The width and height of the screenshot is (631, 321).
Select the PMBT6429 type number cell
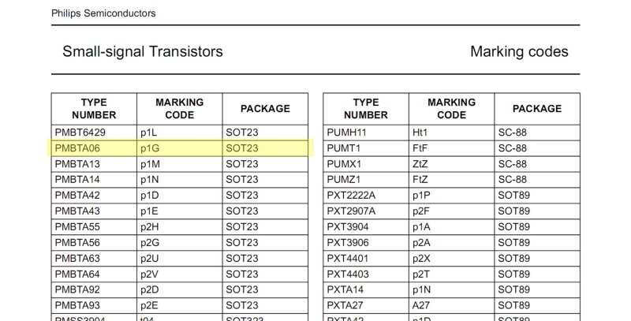point(80,133)
